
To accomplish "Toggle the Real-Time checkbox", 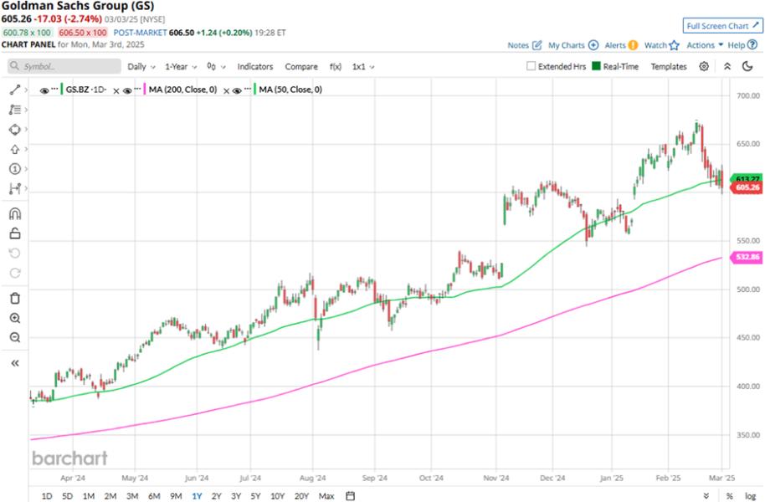I will point(596,66).
